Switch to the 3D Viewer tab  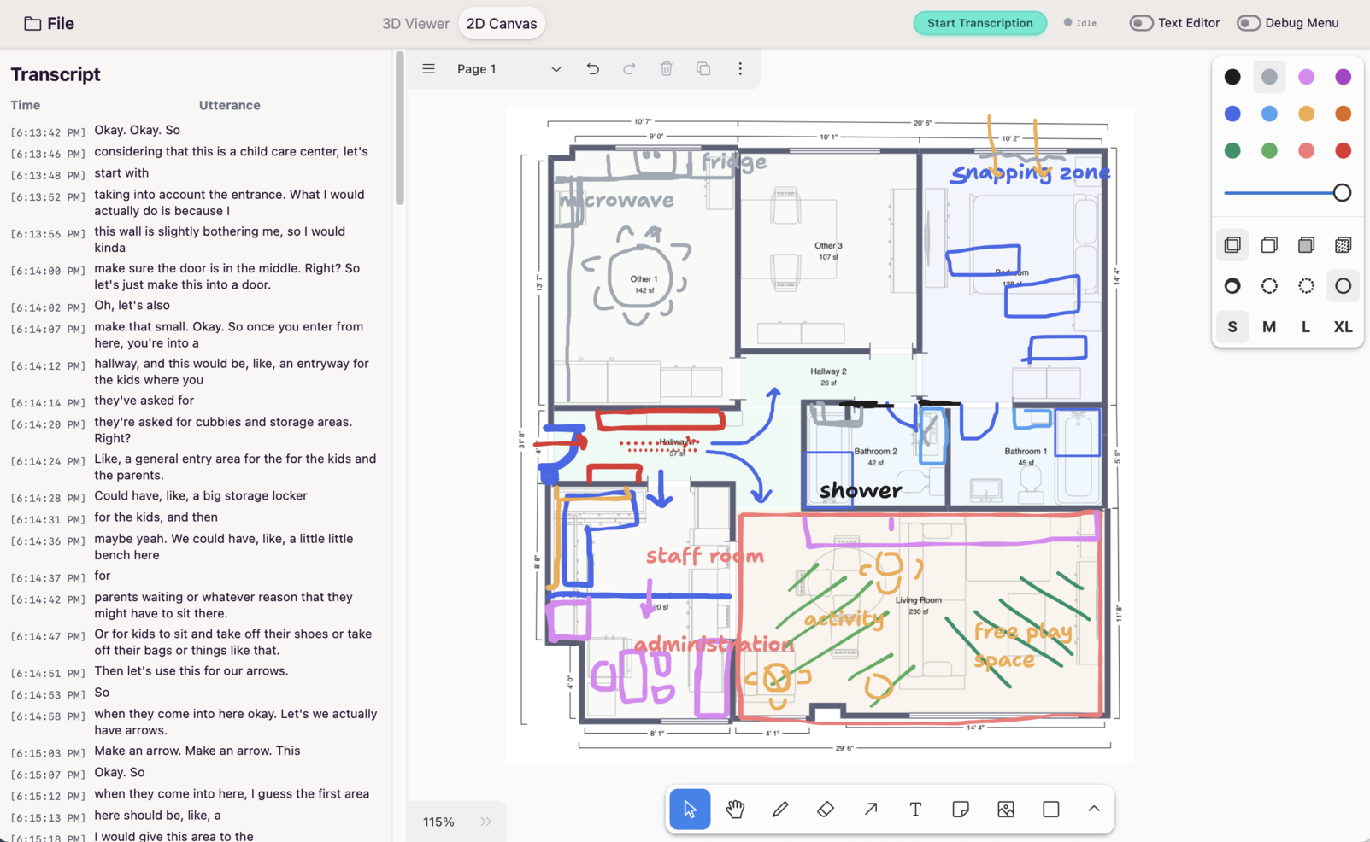click(415, 23)
